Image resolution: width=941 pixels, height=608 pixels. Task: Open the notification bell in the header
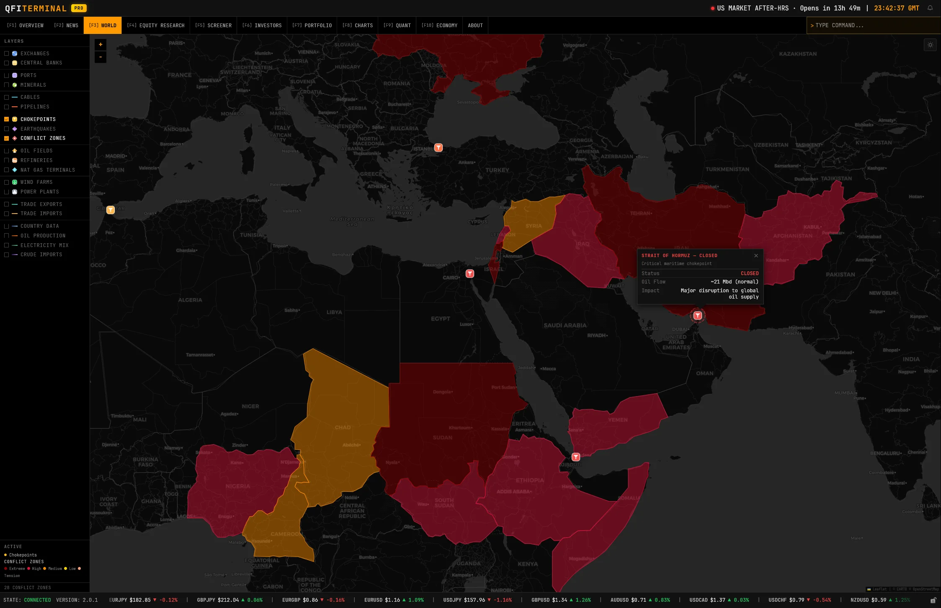(x=930, y=8)
